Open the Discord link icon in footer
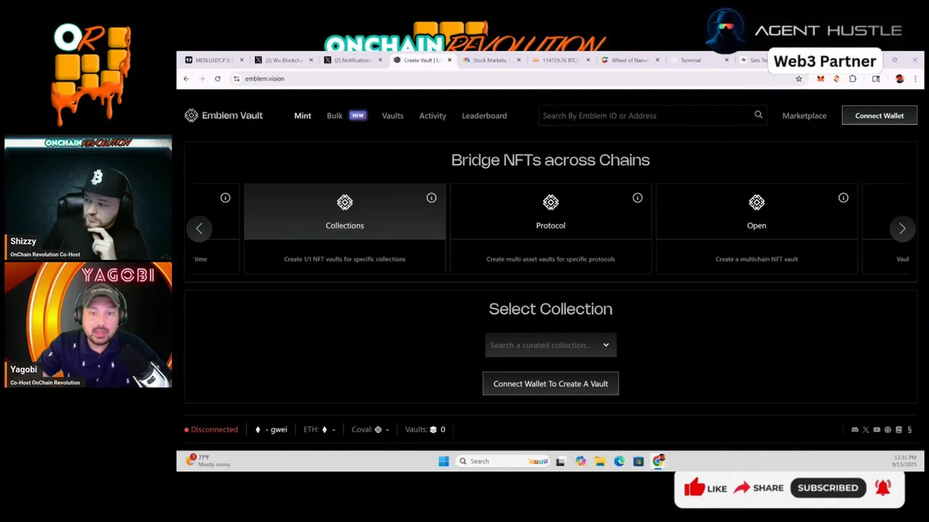 click(855, 430)
